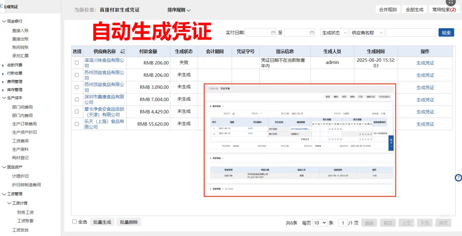Open supplier link 深圳市嘉康食品有限公司
The height and width of the screenshot is (236, 462).
(104, 99)
